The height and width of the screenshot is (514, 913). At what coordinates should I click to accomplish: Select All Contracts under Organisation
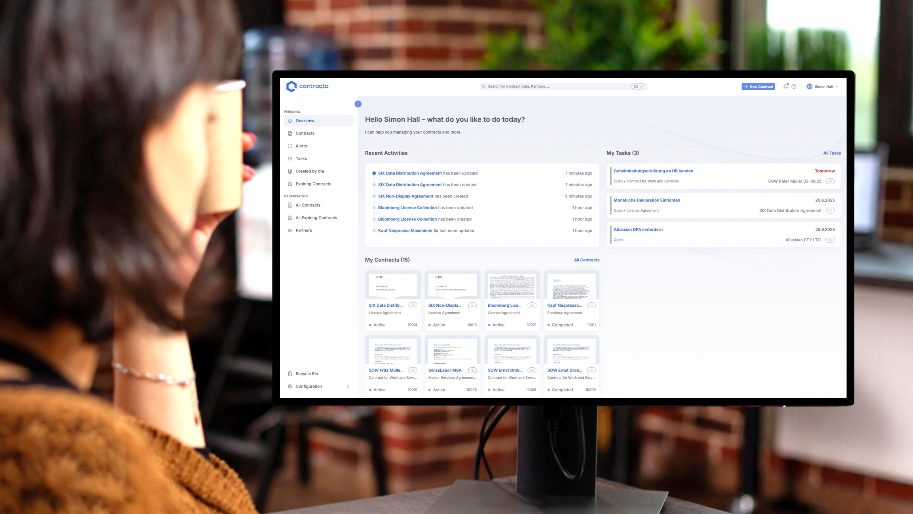tap(308, 205)
